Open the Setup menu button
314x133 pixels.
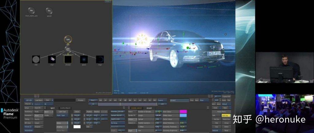[x=29, y=108]
